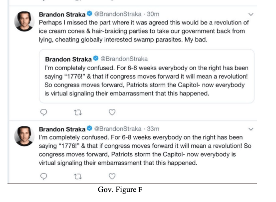Expand options chevron on 33m tweet
This screenshot has height=202, width=276.
251,129
